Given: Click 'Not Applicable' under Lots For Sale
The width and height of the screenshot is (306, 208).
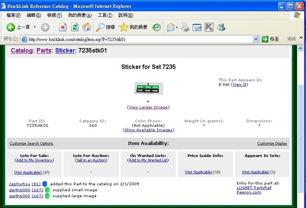Looking at the screenshot, I should (x=28, y=173).
